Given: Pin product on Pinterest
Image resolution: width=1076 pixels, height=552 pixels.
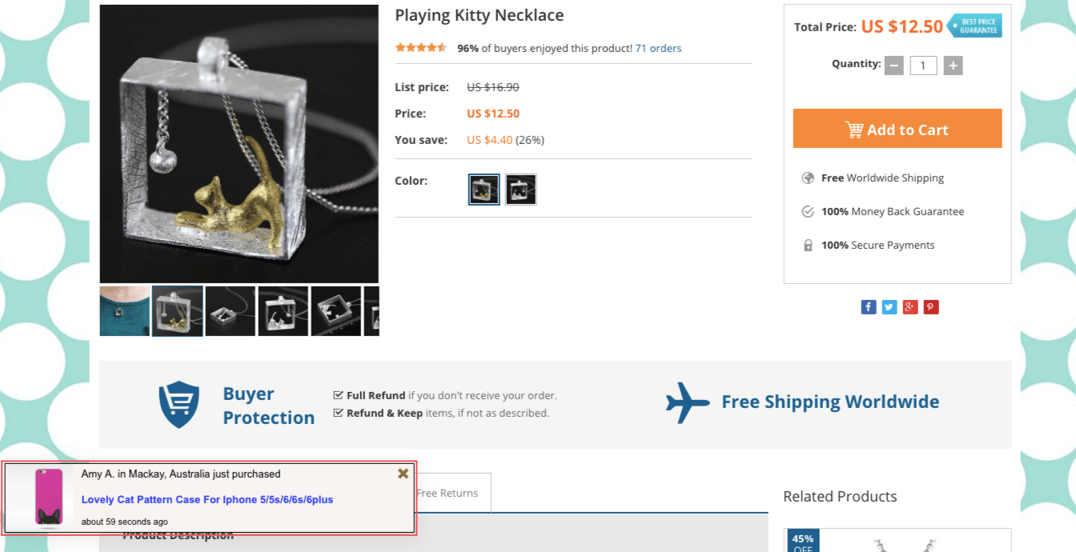Looking at the screenshot, I should click(931, 307).
